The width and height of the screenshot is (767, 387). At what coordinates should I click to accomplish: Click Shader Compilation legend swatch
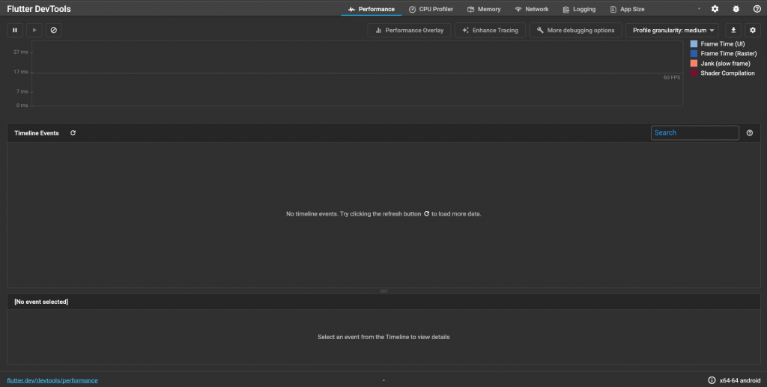tap(694, 73)
